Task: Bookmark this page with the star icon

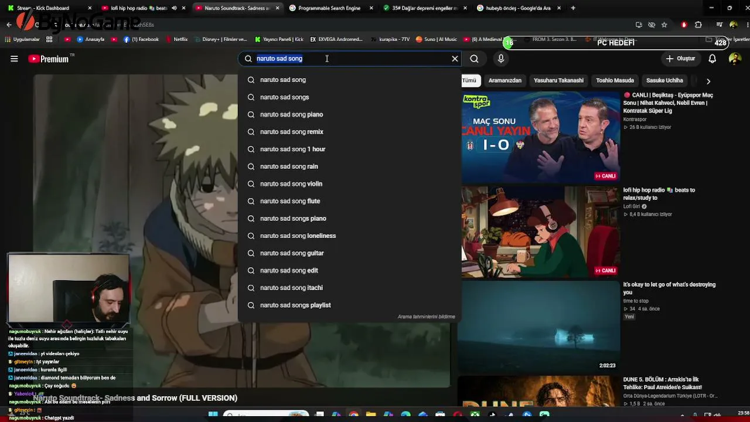Action: 664,25
